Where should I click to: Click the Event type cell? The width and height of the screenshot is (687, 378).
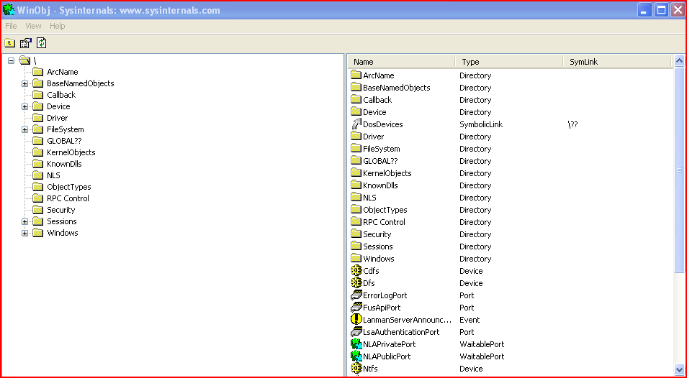470,320
